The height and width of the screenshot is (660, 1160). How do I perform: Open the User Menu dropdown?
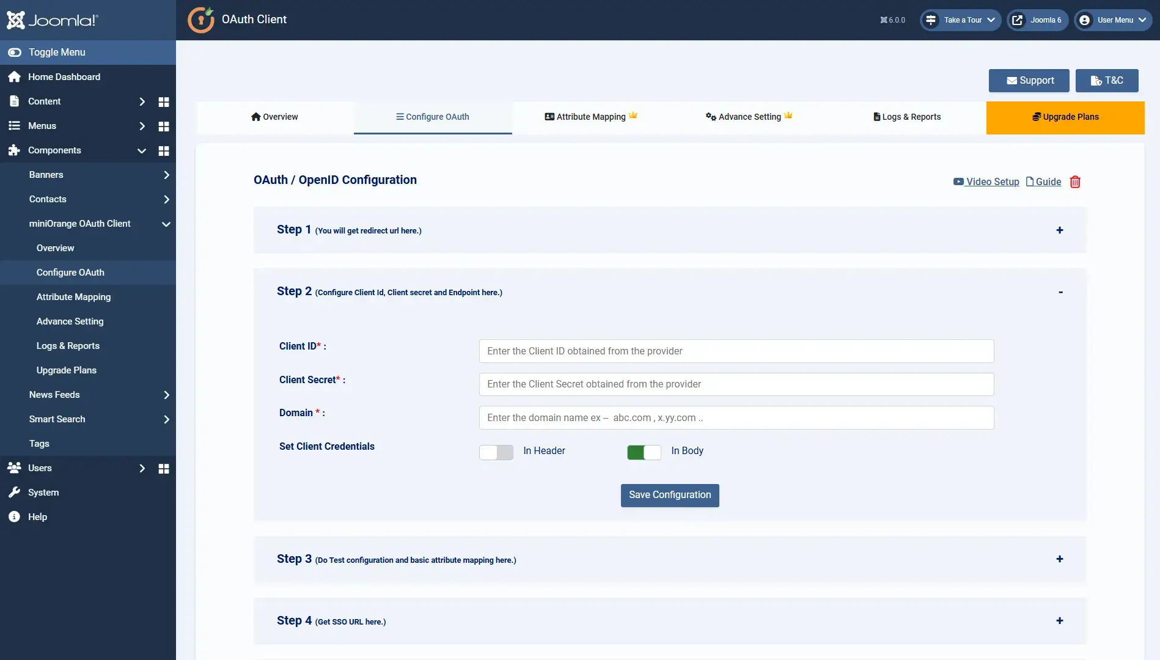1113,20
